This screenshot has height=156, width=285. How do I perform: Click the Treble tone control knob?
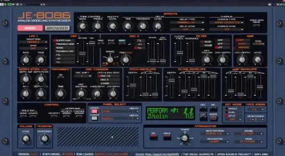pos(98,26)
